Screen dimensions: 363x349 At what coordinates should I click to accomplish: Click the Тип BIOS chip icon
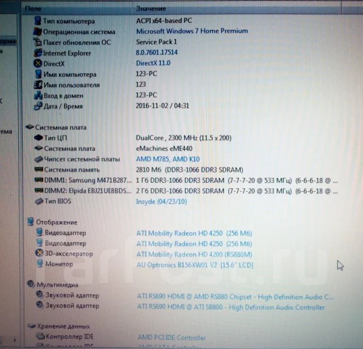tap(39, 201)
